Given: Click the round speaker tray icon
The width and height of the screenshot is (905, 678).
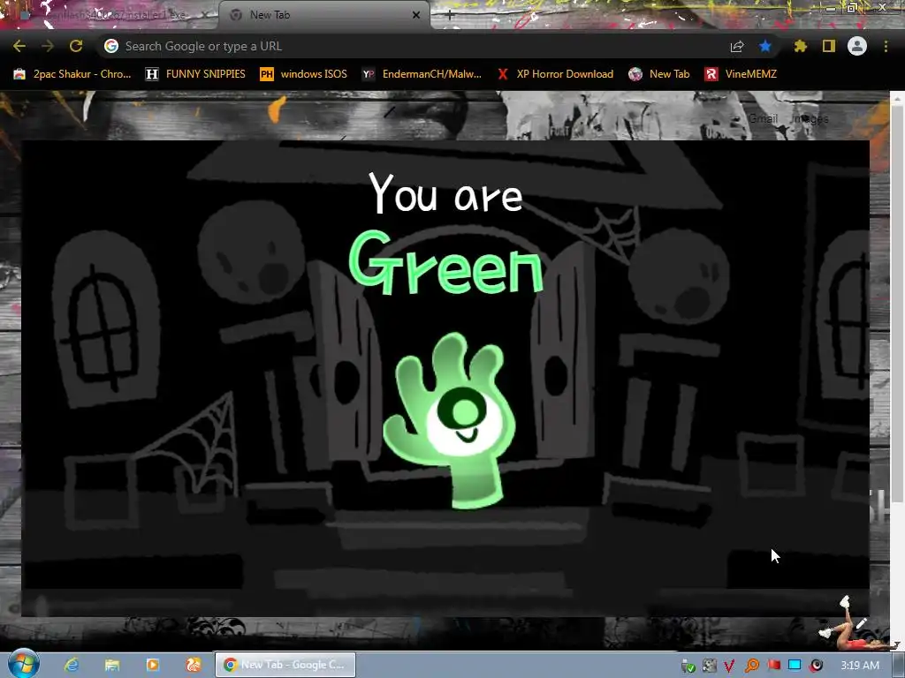Looking at the screenshot, I should pyautogui.click(x=816, y=666).
